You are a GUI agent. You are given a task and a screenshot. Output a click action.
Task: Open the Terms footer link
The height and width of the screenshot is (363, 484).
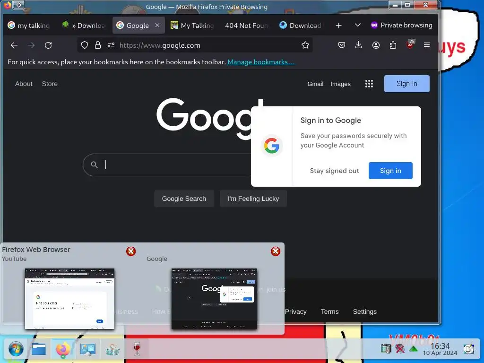(x=329, y=312)
